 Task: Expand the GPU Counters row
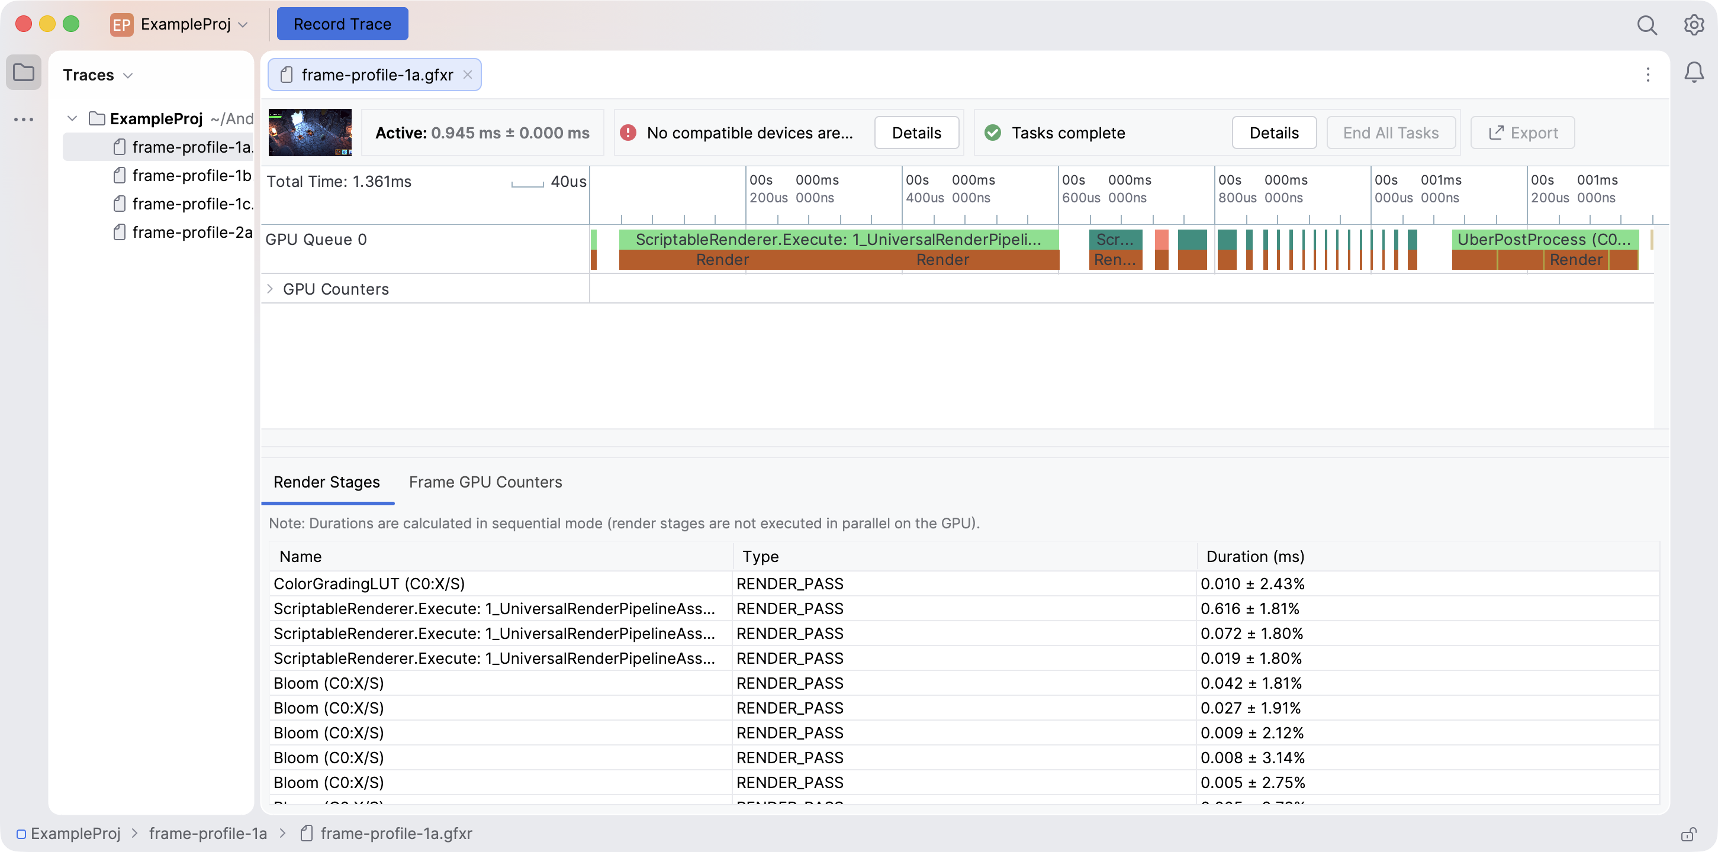(x=270, y=289)
